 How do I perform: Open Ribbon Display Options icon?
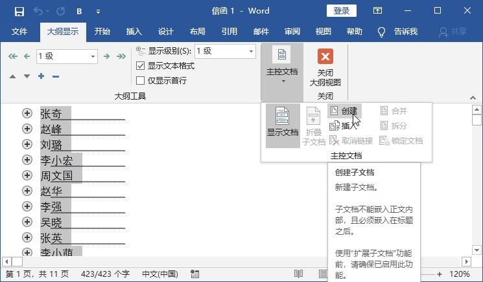click(x=378, y=11)
